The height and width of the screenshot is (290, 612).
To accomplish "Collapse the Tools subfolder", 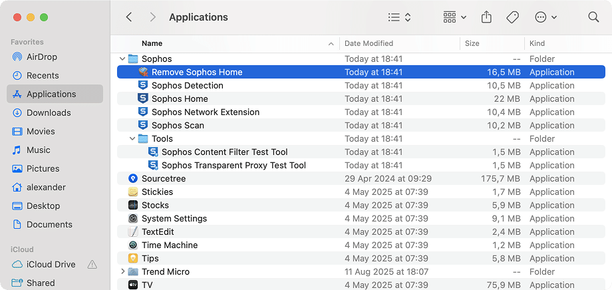I will coord(132,139).
